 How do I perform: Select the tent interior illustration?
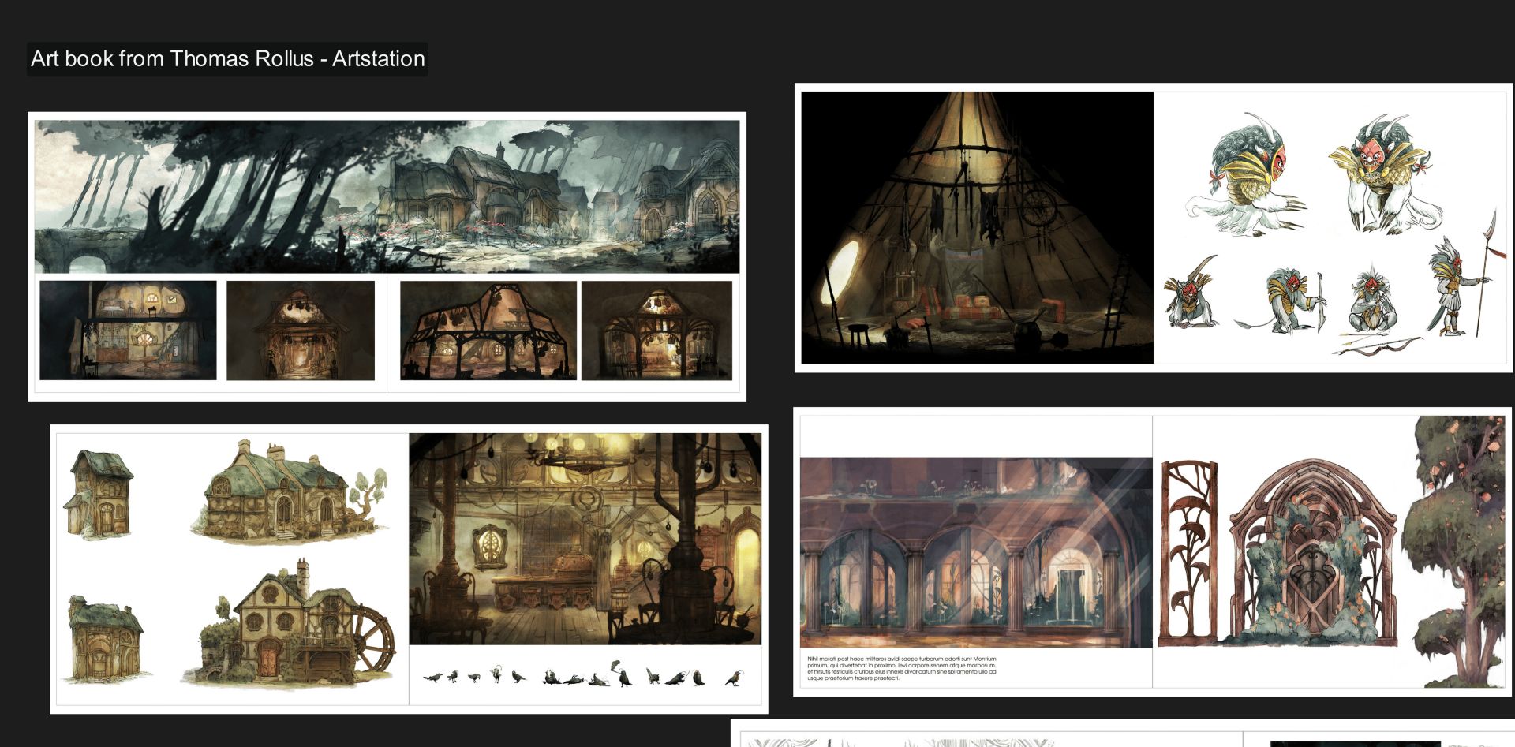977,227
